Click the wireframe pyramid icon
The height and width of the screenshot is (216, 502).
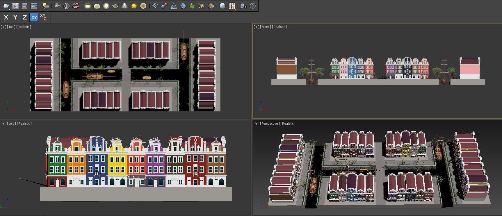pos(174,6)
